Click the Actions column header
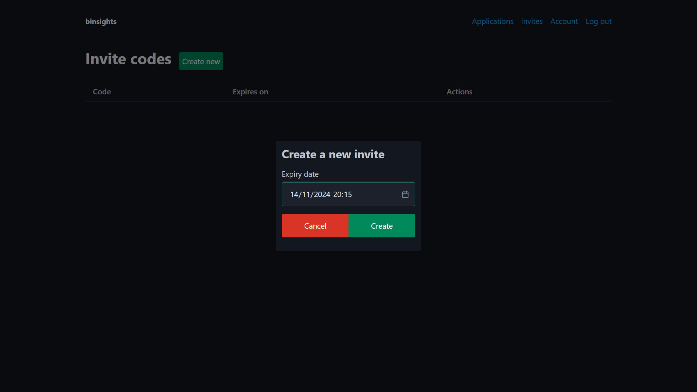 coord(459,92)
